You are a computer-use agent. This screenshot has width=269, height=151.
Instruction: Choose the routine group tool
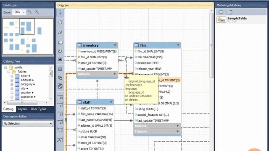pyautogui.click(x=60, y=86)
